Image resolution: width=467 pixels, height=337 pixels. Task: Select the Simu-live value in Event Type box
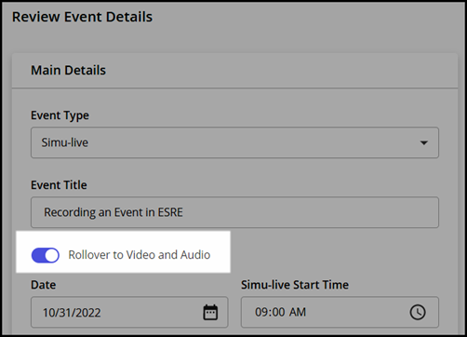click(65, 142)
